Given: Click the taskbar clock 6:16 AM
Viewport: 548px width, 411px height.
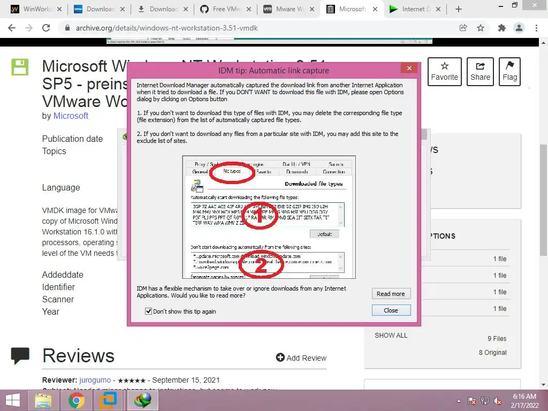Looking at the screenshot, I should [x=524, y=397].
